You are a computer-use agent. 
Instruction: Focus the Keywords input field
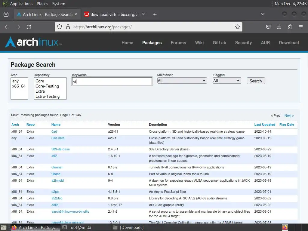point(112,81)
